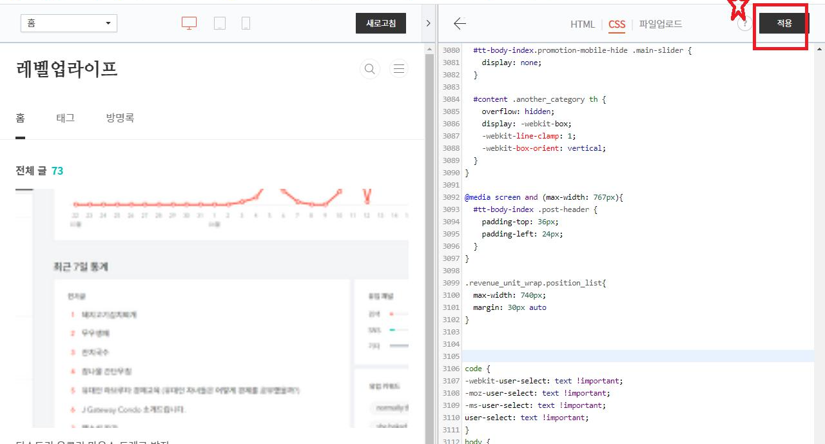Viewport: 825px width, 444px height.
Task: Open the hamburger menu in preview
Action: pyautogui.click(x=400, y=69)
